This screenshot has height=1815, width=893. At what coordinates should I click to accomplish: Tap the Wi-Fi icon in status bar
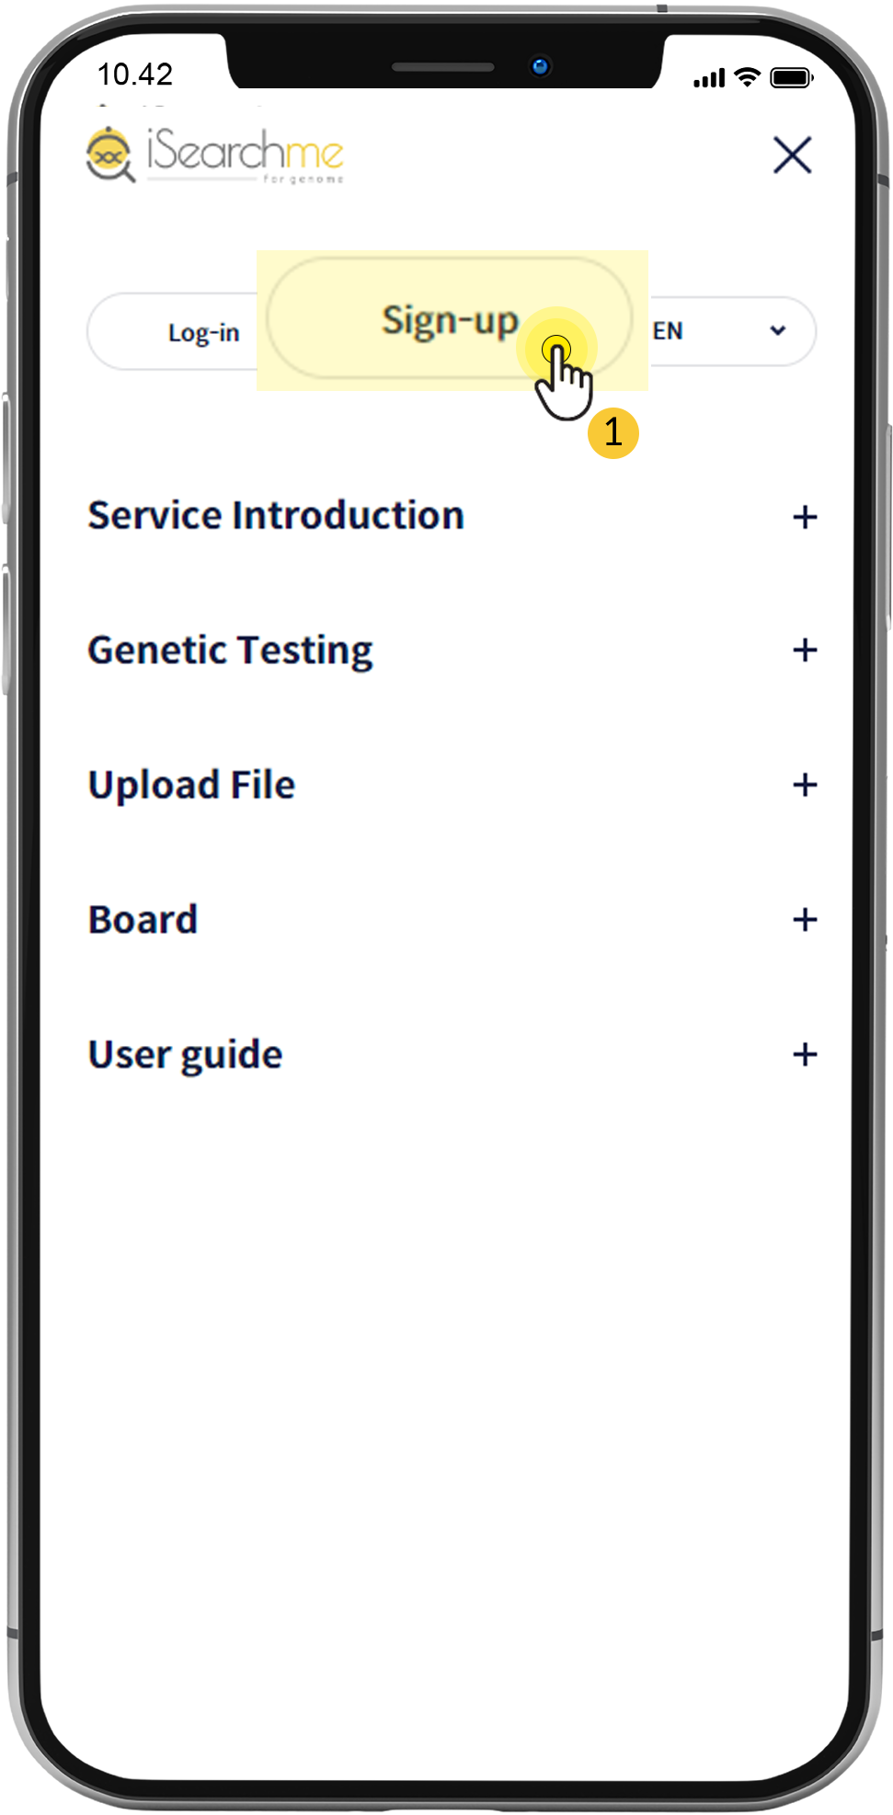pyautogui.click(x=749, y=77)
